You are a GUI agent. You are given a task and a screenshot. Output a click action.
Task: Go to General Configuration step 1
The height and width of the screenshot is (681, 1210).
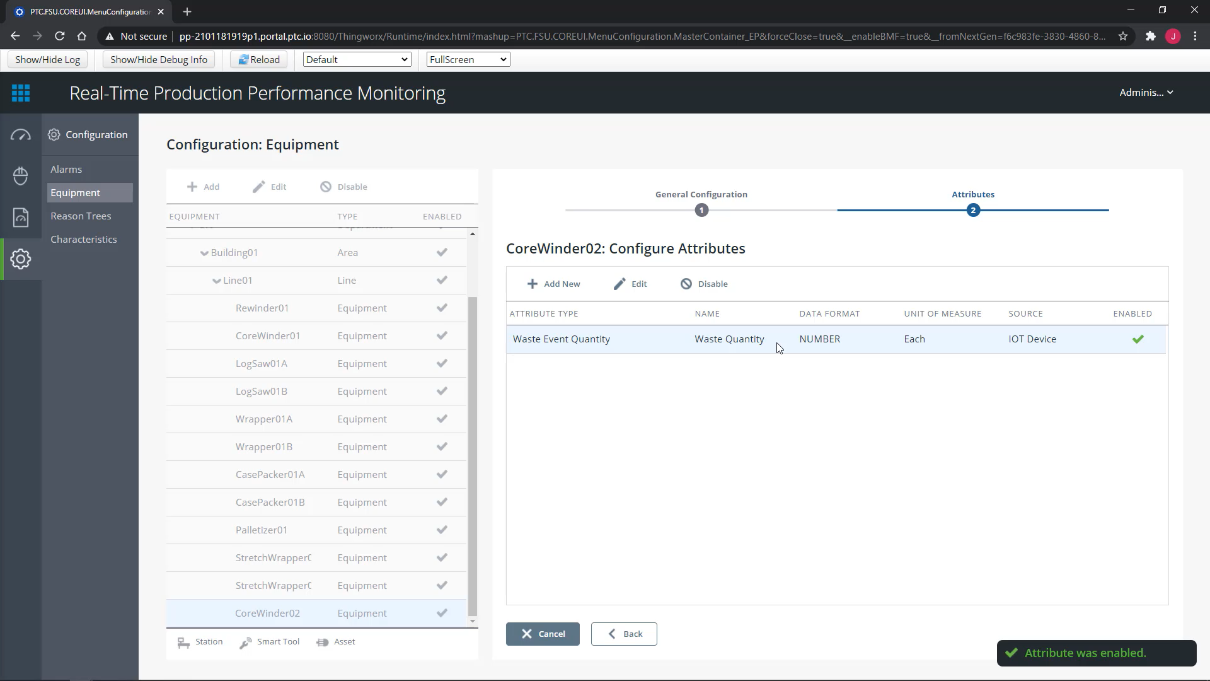(701, 210)
